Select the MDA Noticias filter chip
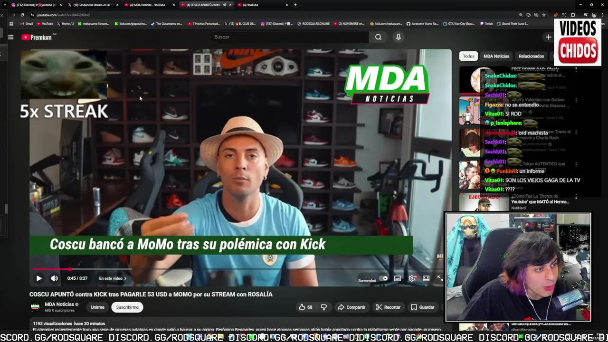This screenshot has height=342, width=608. [496, 56]
